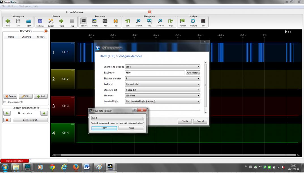Click the Auto detect button
Screen dimensions: 304x173
[193, 73]
